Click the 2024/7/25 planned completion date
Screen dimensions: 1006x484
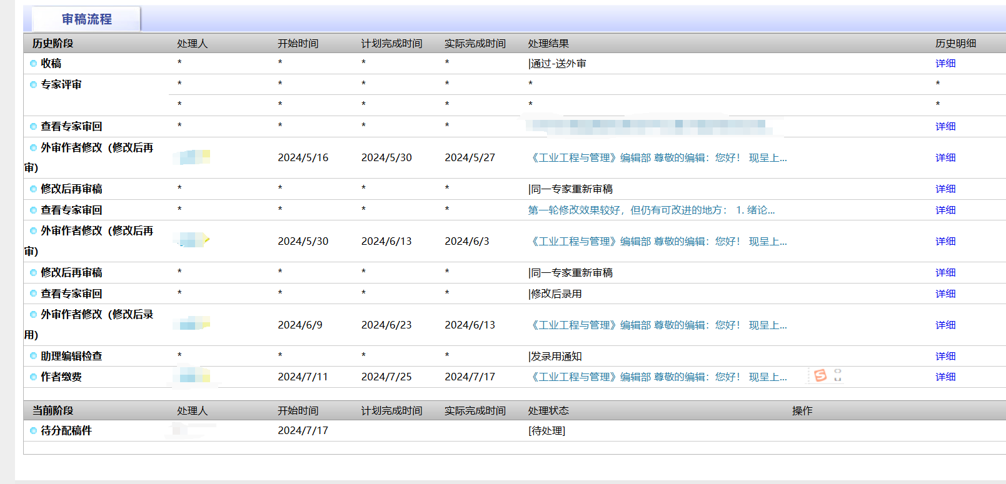(386, 377)
